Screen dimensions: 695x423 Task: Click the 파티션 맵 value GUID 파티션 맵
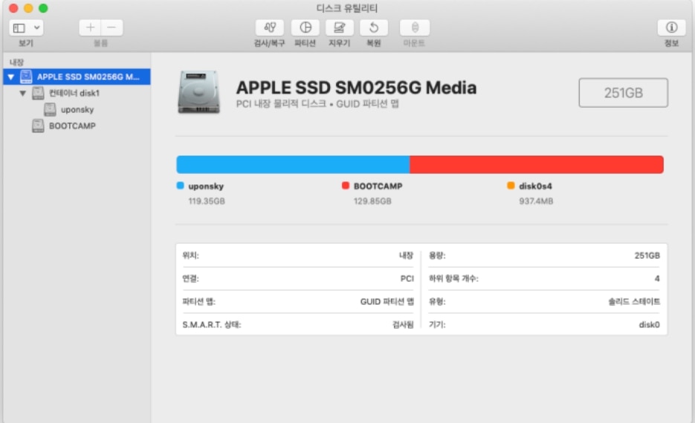coord(387,302)
